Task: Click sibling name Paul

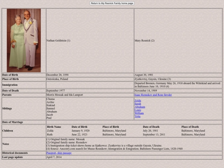Action: click(x=49, y=118)
